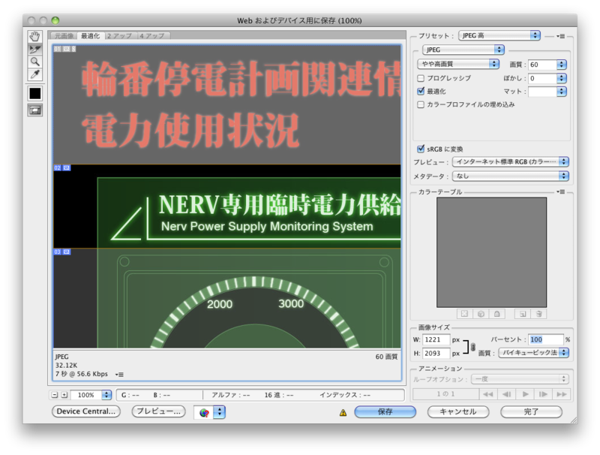The image size is (600, 455).
Task: Select the Eyedropper tool
Action: click(34, 74)
